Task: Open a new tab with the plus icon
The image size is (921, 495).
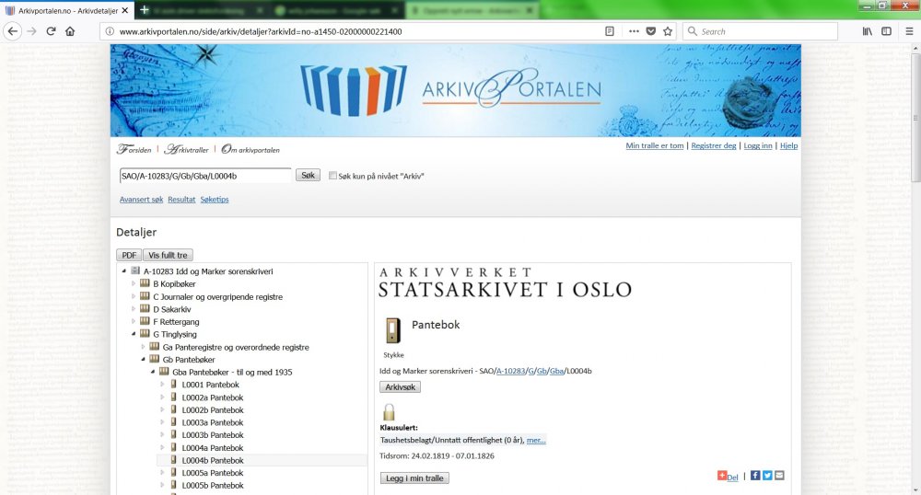Action: [x=144, y=10]
